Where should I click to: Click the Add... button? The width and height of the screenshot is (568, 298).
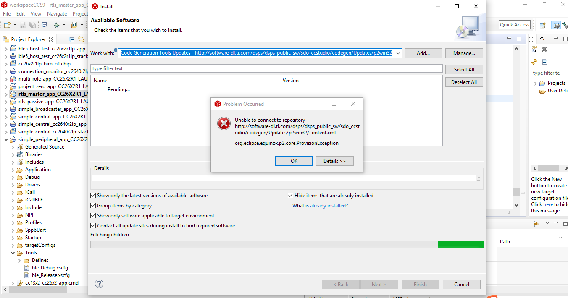[423, 53]
